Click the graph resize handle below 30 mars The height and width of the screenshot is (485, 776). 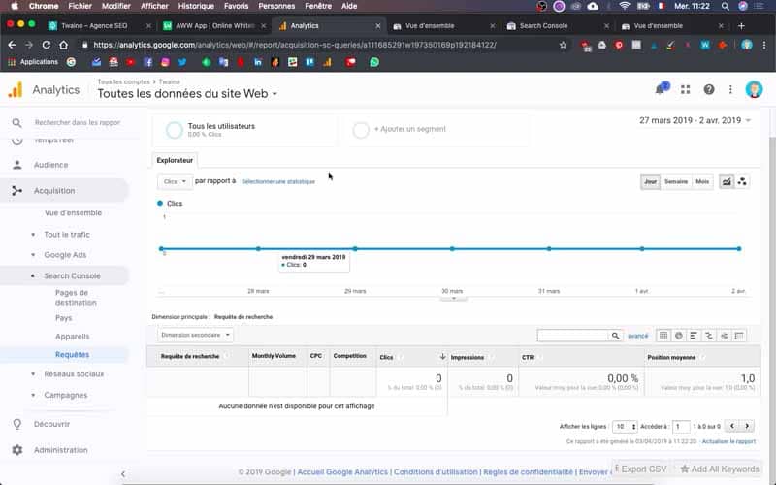coord(453,299)
